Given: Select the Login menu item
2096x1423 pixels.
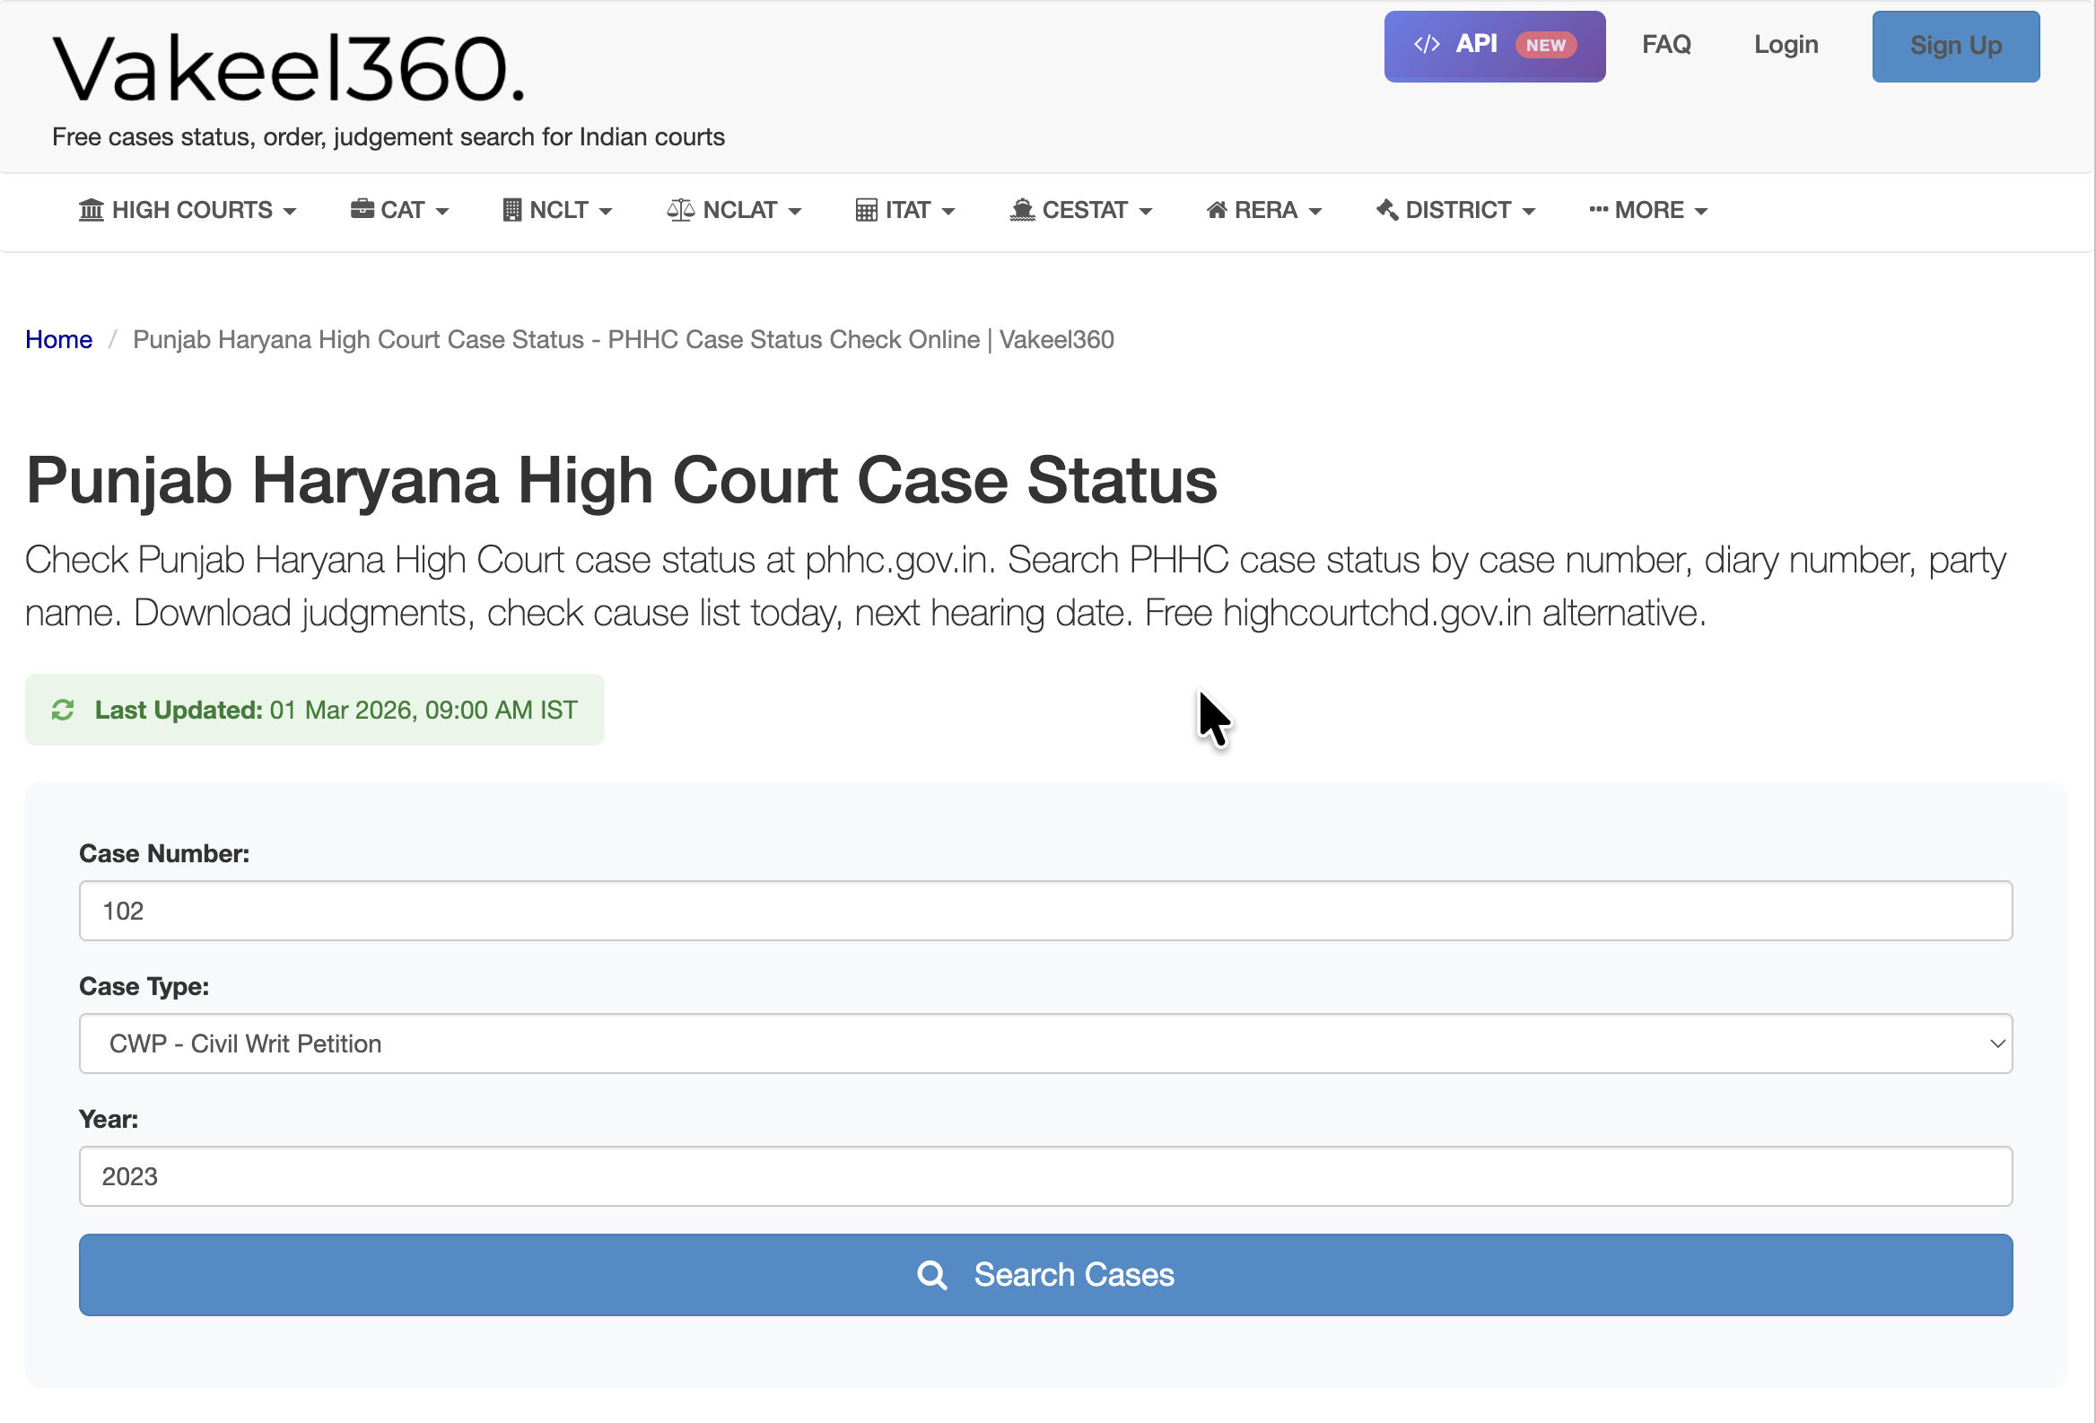Looking at the screenshot, I should tap(1786, 44).
